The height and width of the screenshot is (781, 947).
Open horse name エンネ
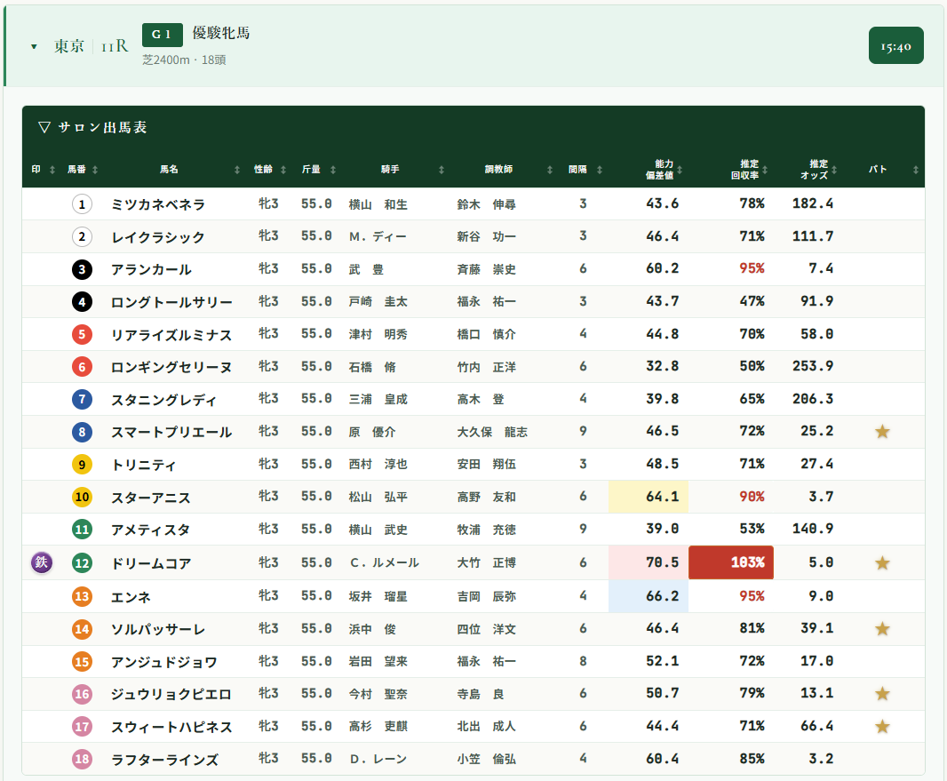click(131, 597)
